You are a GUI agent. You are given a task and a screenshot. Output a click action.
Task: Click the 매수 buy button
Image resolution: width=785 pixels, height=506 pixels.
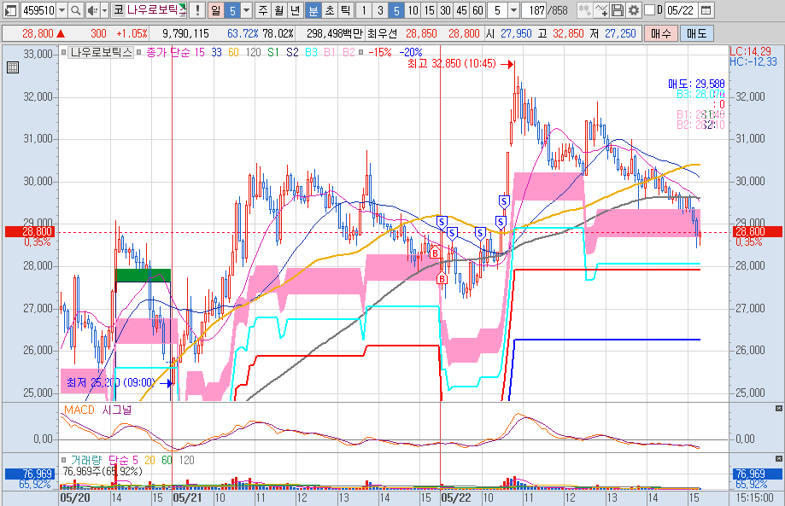point(661,33)
